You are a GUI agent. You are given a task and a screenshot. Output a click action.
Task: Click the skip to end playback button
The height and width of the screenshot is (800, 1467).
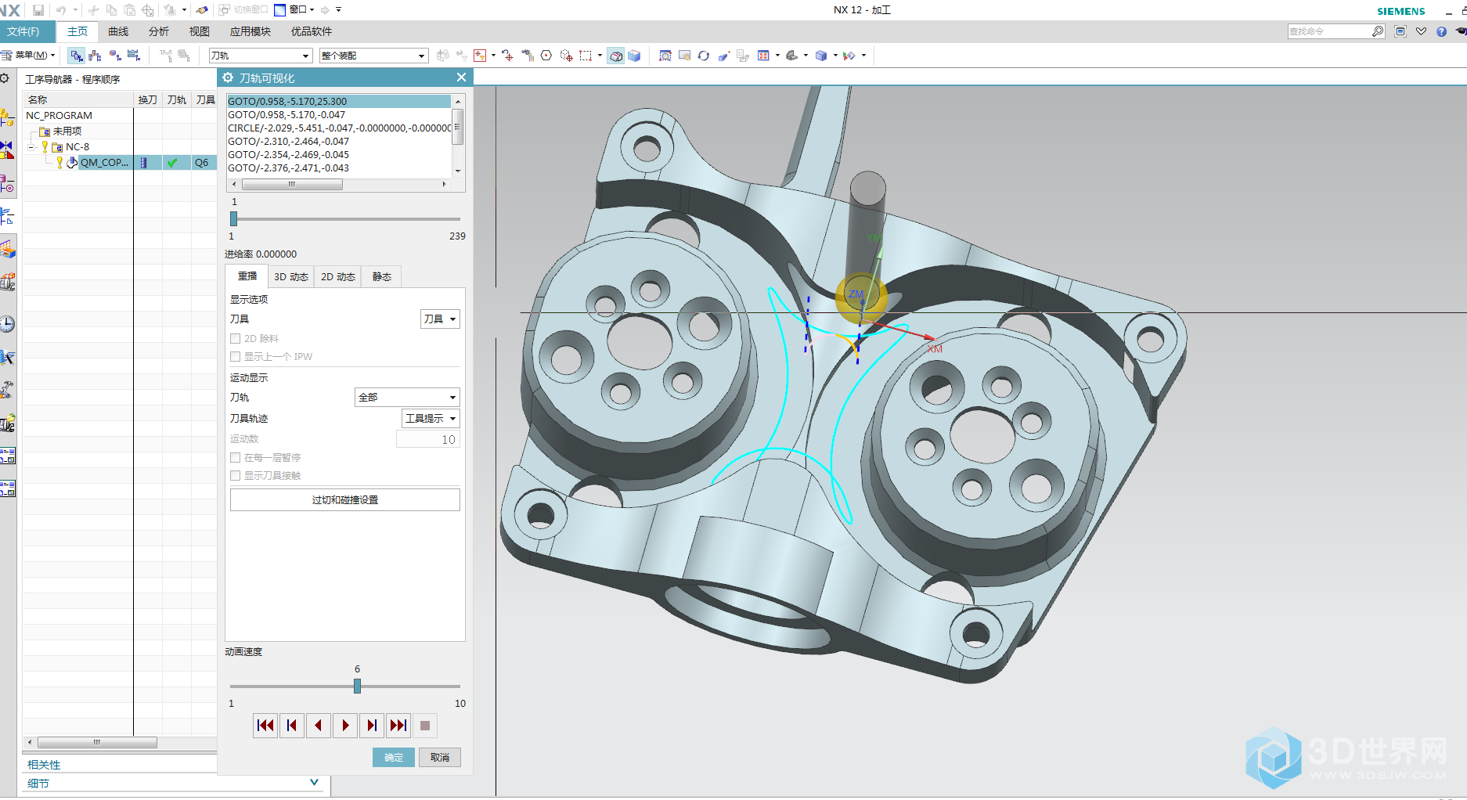tap(398, 726)
